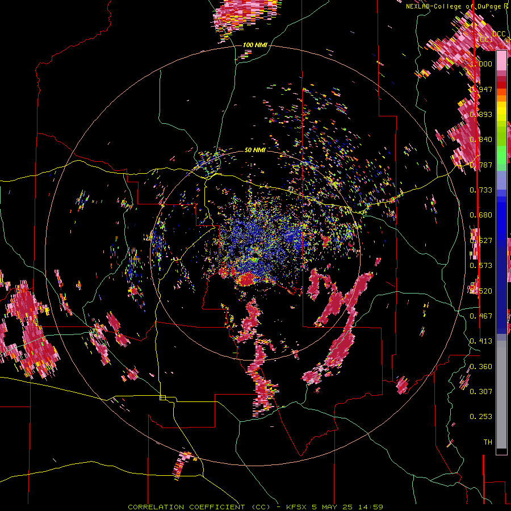511x511 pixels.
Task: Click the Correlation Coefficient KFSX caption text
Action: (x=255, y=507)
